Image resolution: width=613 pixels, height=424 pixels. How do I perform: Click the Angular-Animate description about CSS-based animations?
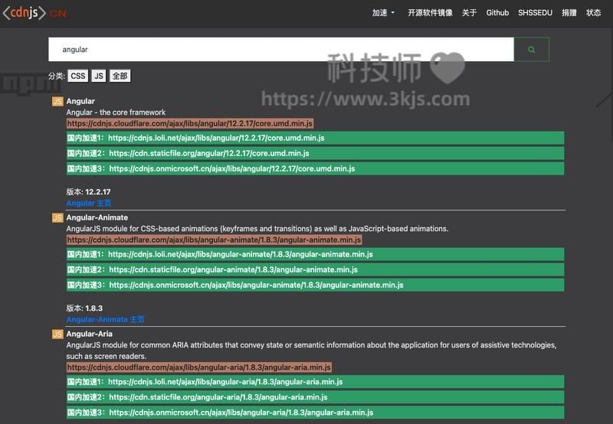coord(257,229)
